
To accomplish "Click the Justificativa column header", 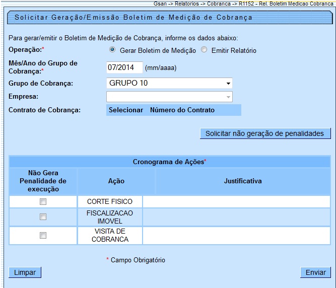I will pyautogui.click(x=243, y=181).
